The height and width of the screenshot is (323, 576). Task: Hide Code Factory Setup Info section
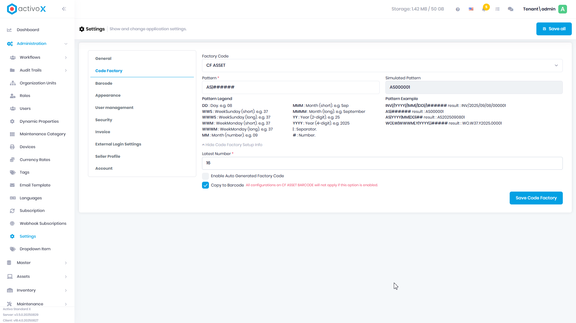click(232, 145)
